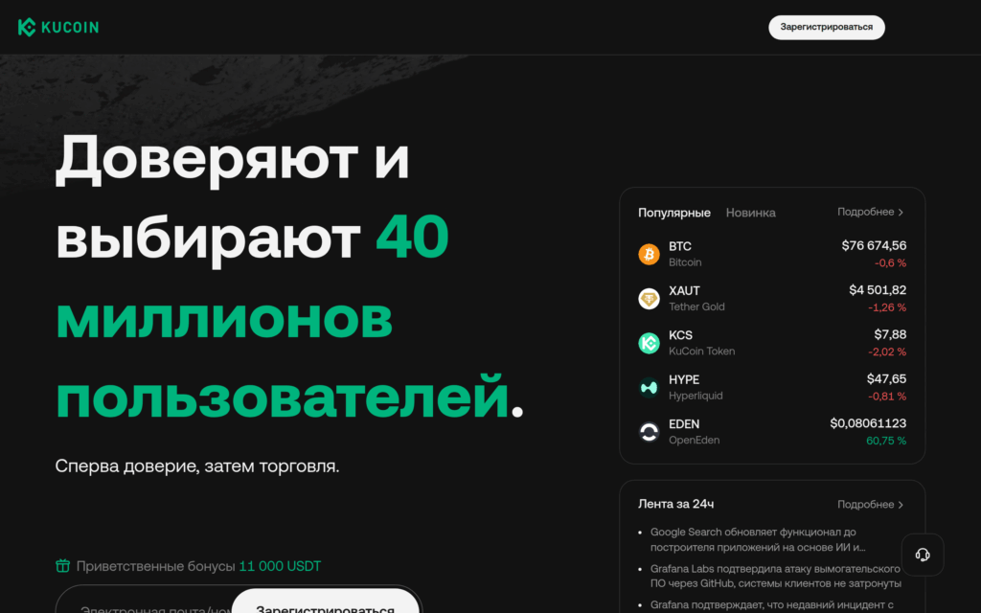
Task: Expand chevron next to the coin list Подробнее
Action: click(x=901, y=213)
